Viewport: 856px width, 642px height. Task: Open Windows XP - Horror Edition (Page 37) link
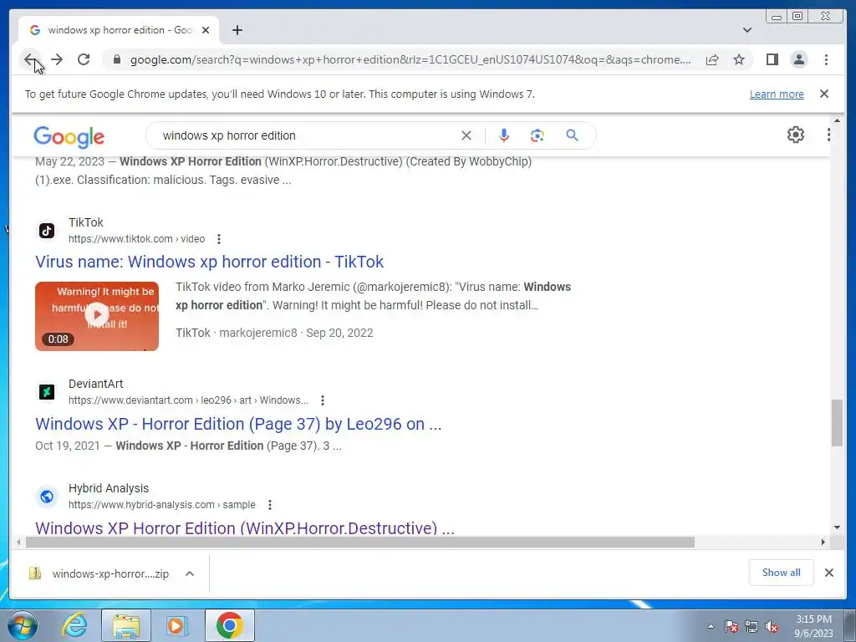pos(238,424)
